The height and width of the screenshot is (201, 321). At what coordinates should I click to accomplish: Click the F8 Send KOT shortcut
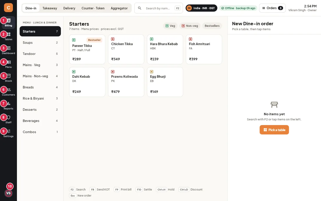100,190
